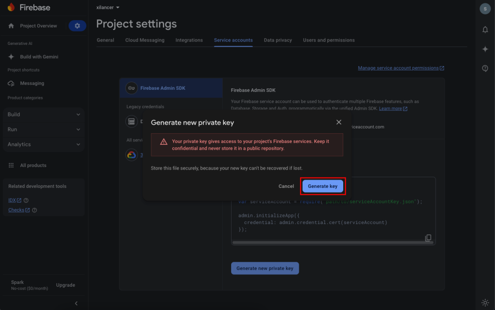
Task: Click the Generate key button
Action: coord(322,186)
